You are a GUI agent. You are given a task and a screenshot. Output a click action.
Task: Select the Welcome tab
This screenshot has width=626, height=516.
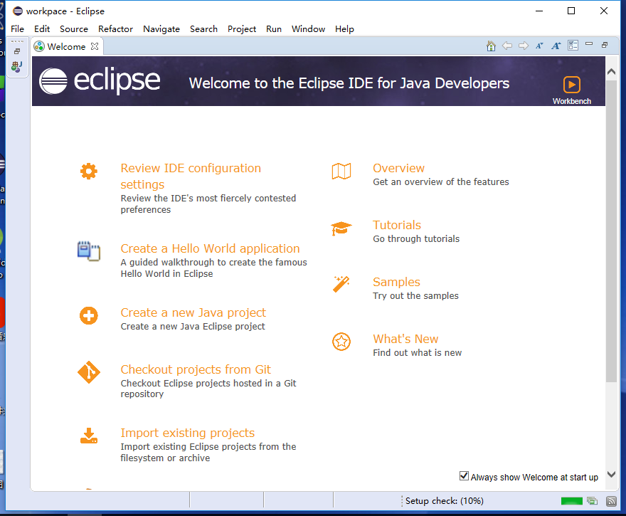pos(67,46)
